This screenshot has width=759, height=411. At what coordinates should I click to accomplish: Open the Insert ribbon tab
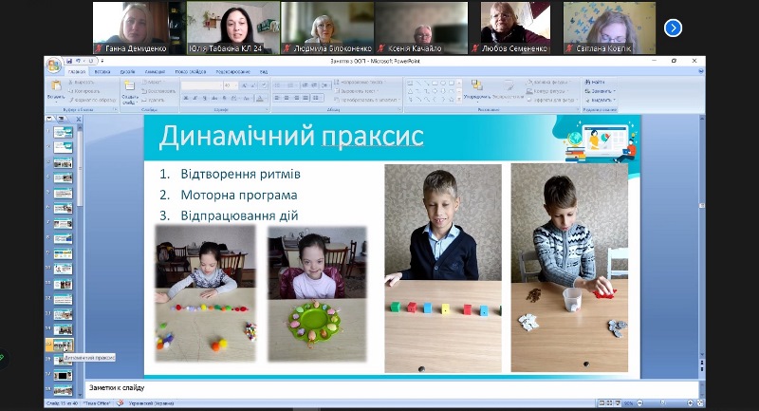coord(102,71)
